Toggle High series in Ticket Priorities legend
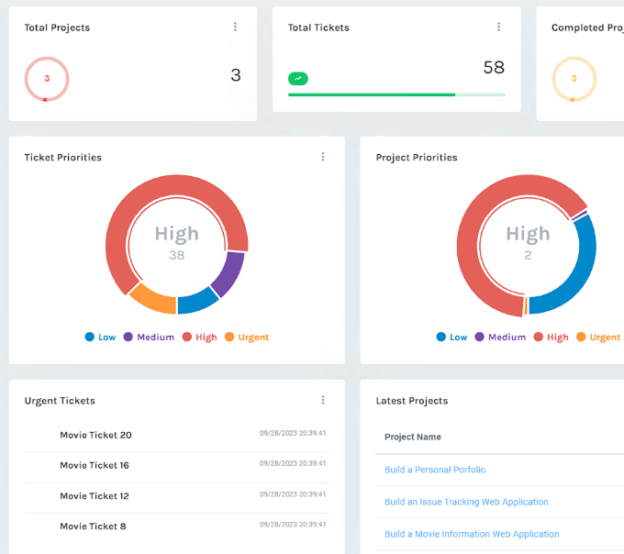 click(x=199, y=338)
